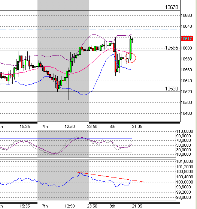
Task: Click 12:50 label on the bottom time axis
Action: pyautogui.click(x=70, y=206)
